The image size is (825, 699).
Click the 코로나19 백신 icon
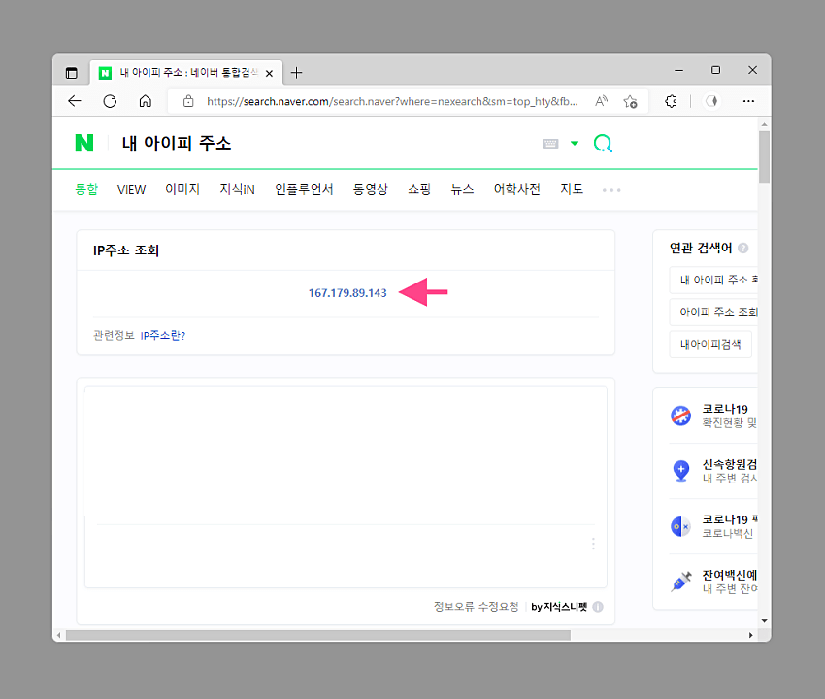680,526
